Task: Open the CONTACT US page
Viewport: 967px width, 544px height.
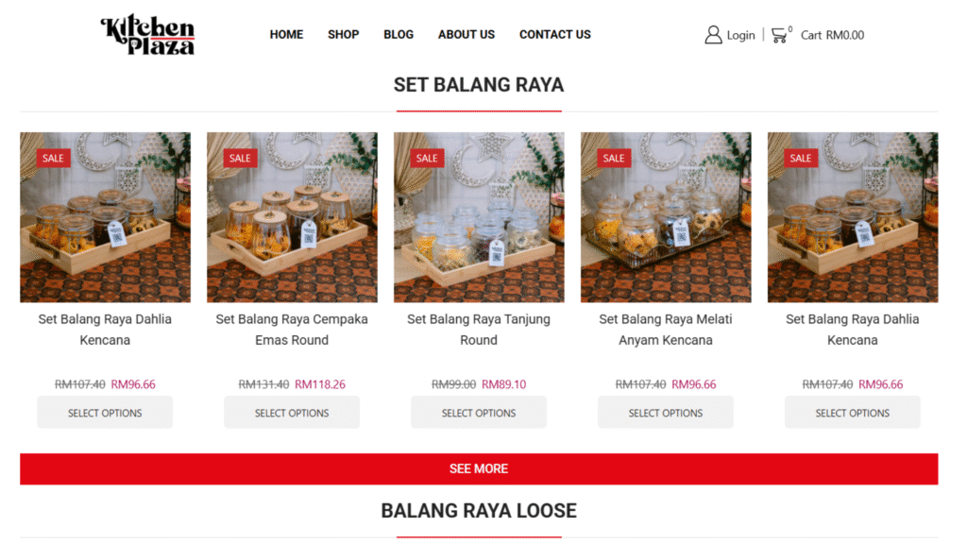Action: tap(555, 35)
